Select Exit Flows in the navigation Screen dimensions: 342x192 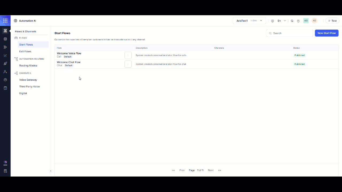coord(25,51)
